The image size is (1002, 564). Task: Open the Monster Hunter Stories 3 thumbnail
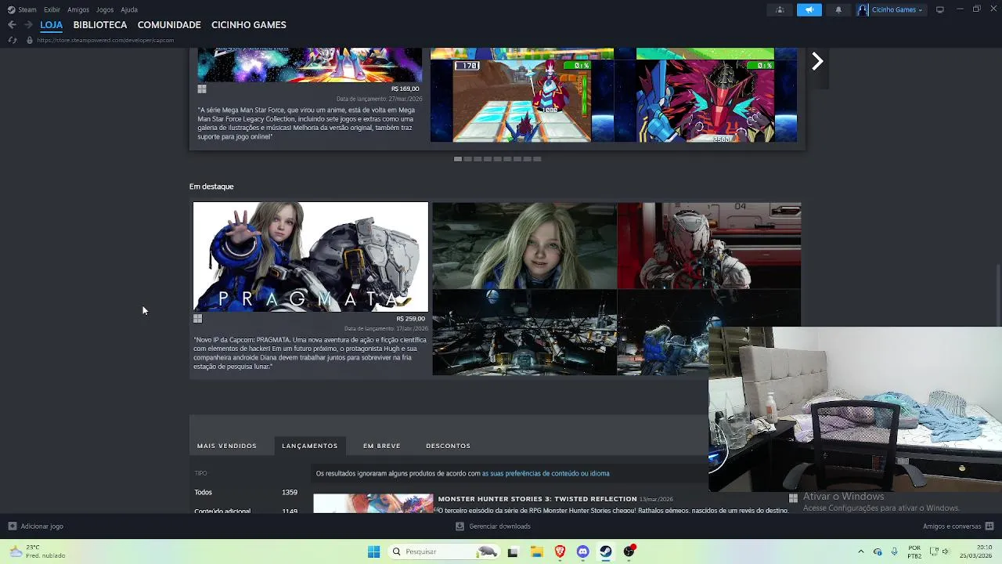[x=373, y=503]
